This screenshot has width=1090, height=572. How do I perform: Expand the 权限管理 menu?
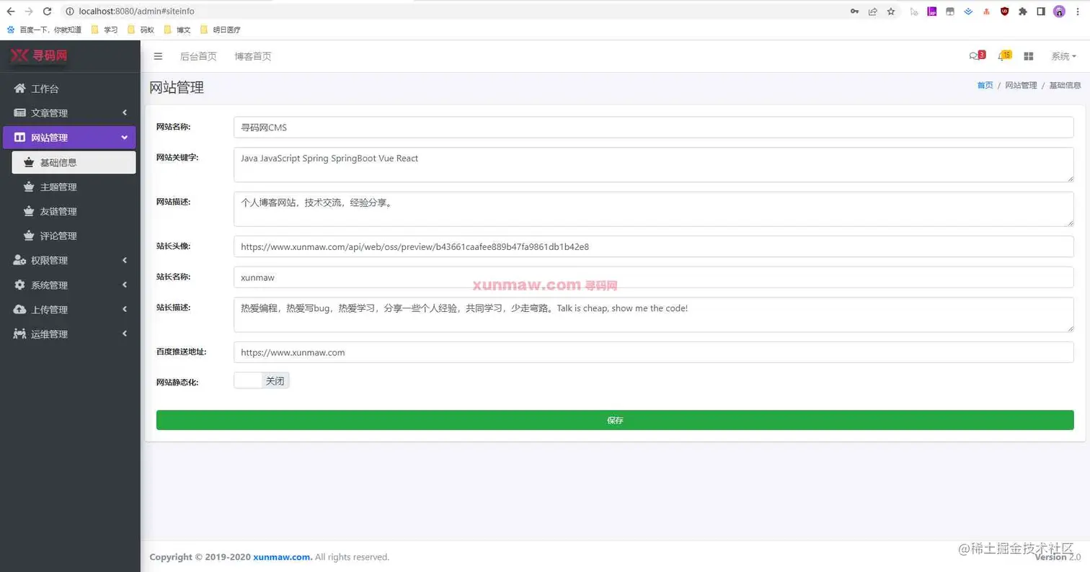click(69, 261)
